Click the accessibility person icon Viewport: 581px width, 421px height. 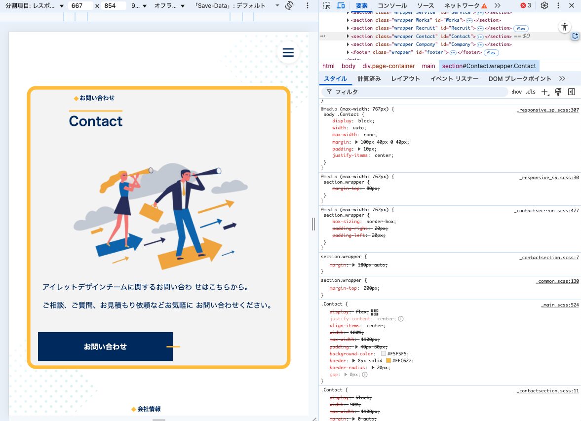[x=565, y=27]
